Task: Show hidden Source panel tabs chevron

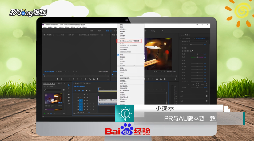Action: [x=109, y=35]
